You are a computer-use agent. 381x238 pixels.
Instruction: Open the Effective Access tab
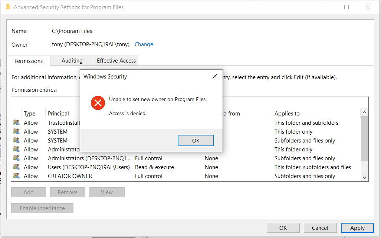pos(116,61)
